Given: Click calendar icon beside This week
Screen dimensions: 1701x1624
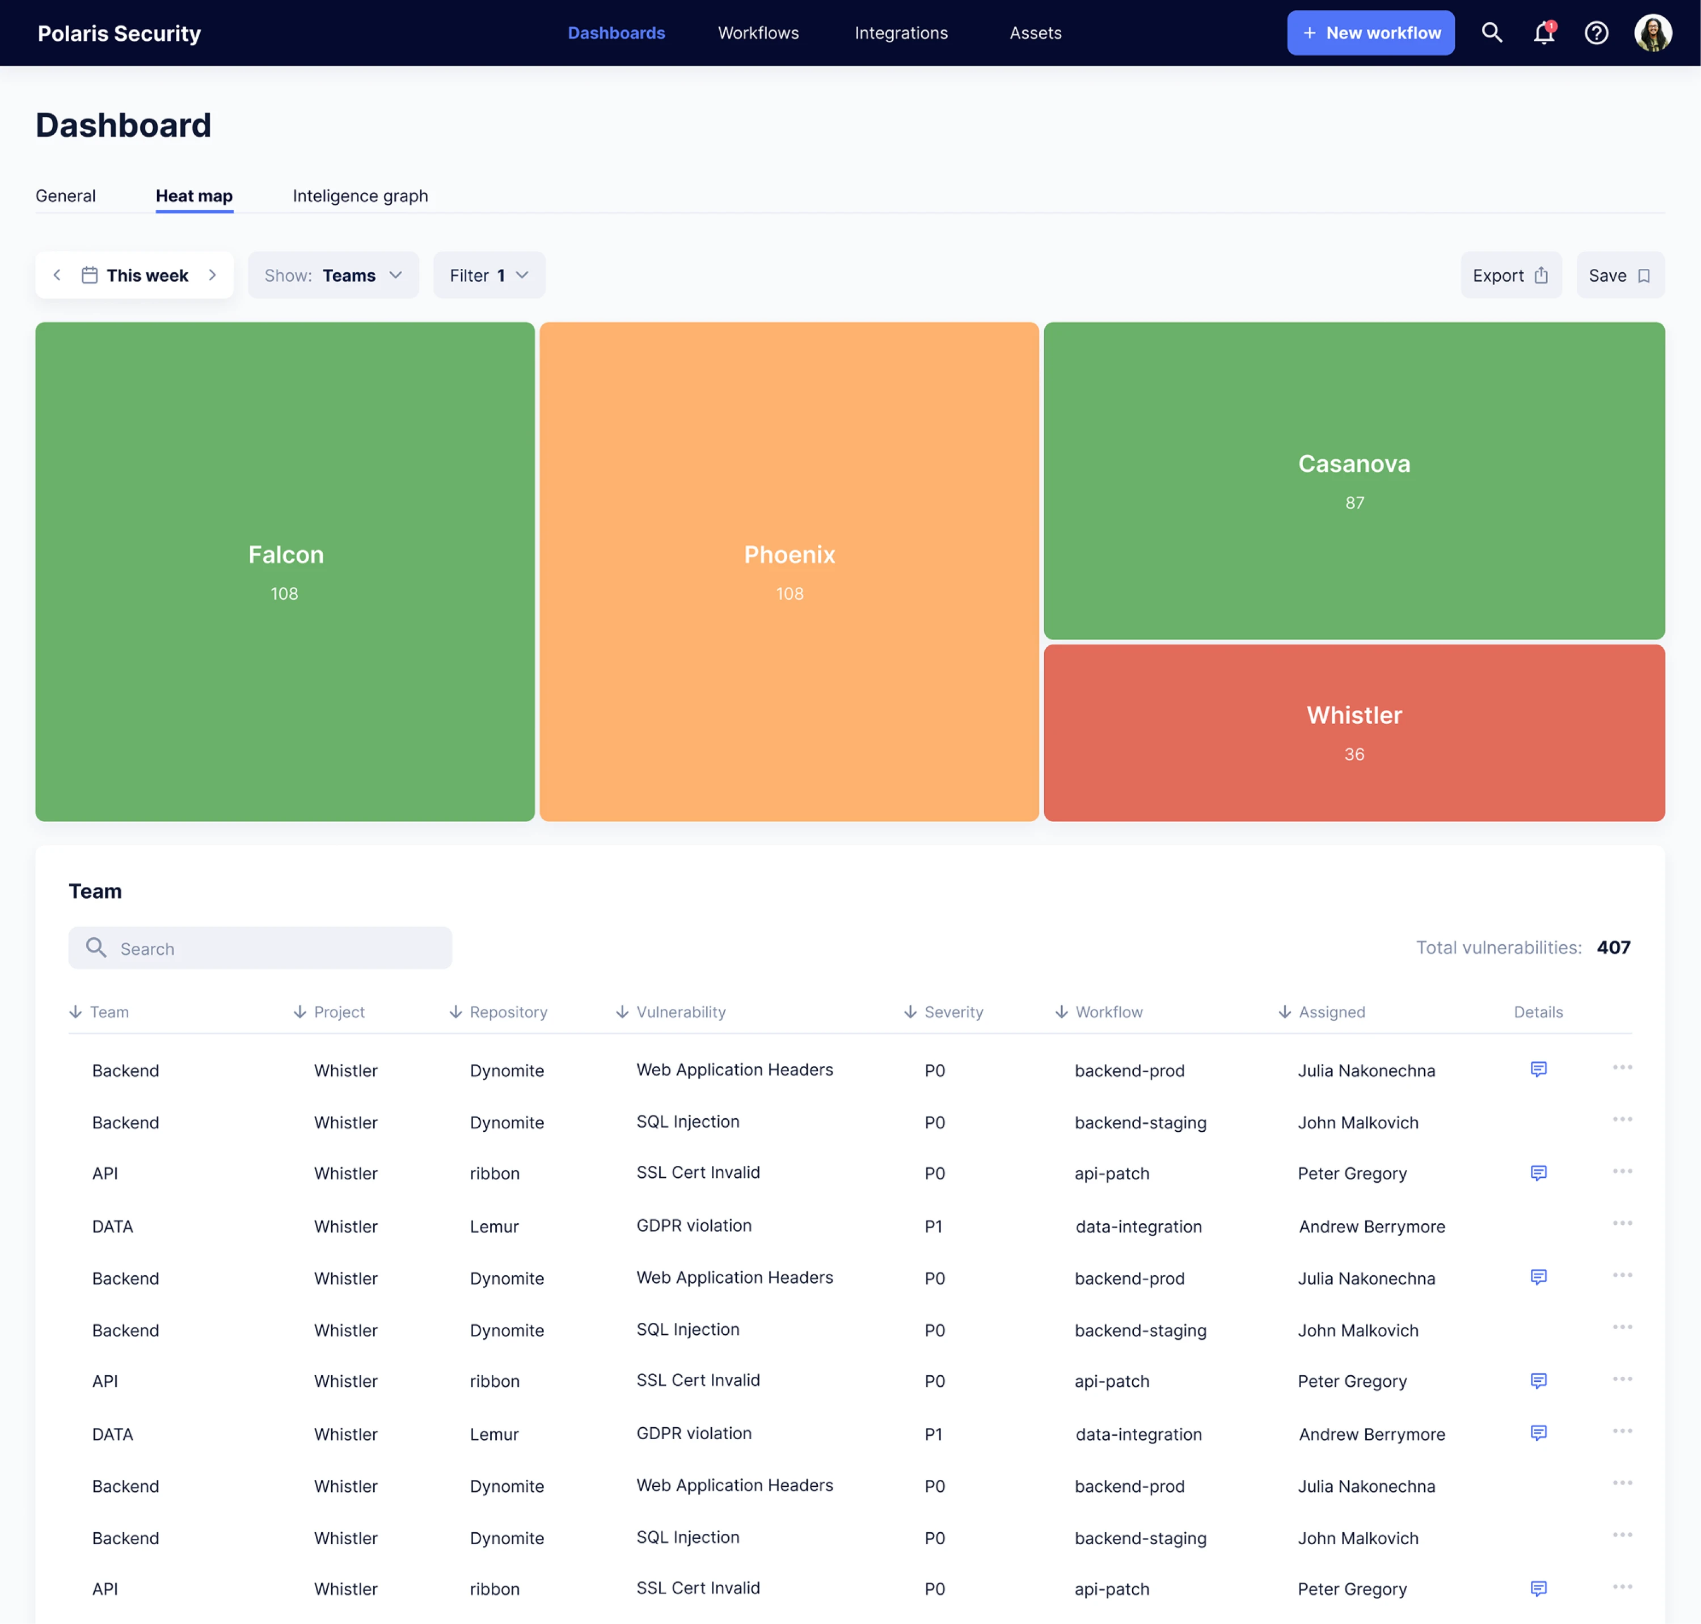Looking at the screenshot, I should (89, 275).
